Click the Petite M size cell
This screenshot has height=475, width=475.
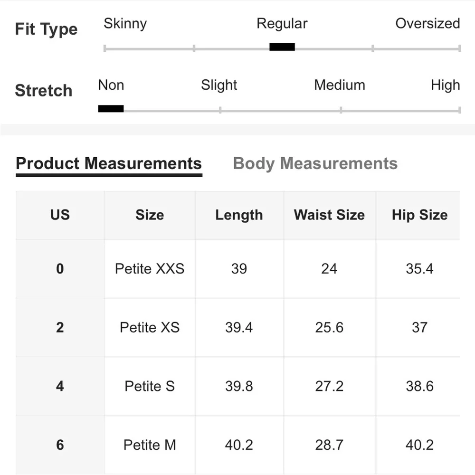[150, 445]
